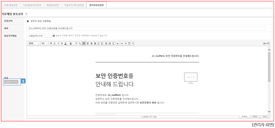275x128 pixels.
Task: Justify text in the editor
Action: (95, 43)
